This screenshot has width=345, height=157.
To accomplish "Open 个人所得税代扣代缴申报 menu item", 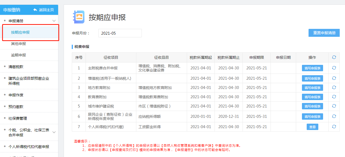I will coord(29,146).
